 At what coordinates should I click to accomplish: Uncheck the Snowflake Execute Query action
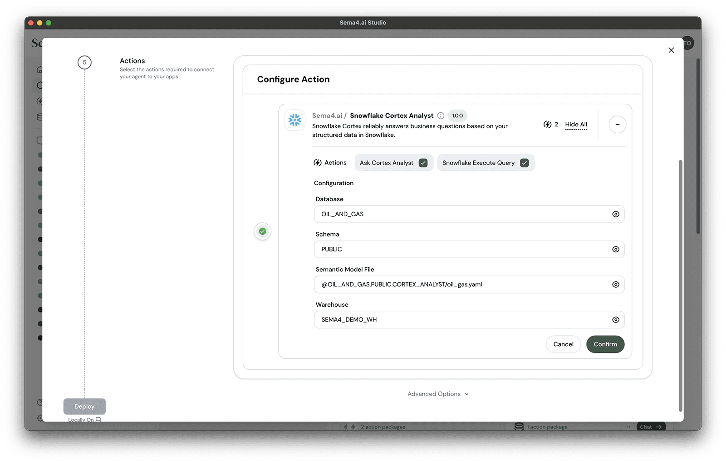click(x=525, y=162)
